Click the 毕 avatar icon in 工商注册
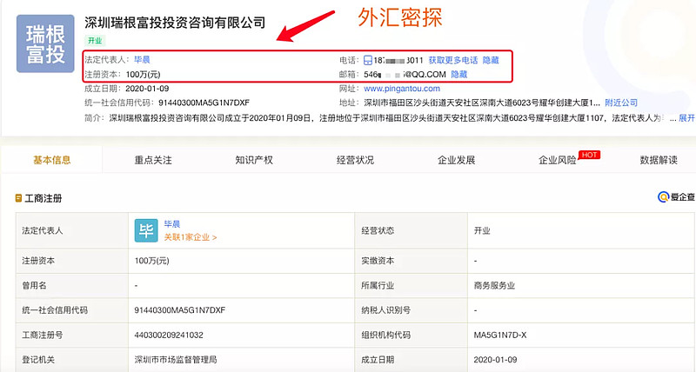 point(146,230)
